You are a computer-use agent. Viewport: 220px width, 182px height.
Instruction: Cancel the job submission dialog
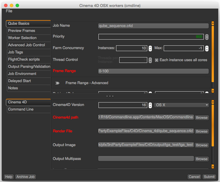(x=194, y=177)
